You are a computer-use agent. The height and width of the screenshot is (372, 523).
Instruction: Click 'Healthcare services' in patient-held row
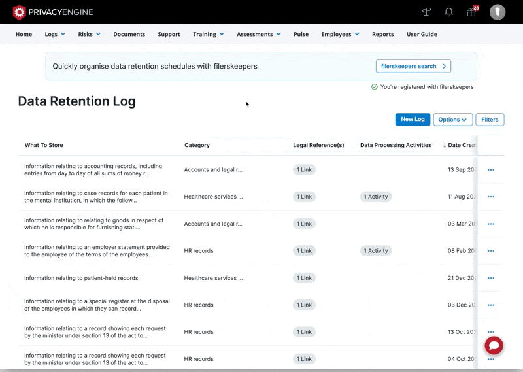(213, 278)
